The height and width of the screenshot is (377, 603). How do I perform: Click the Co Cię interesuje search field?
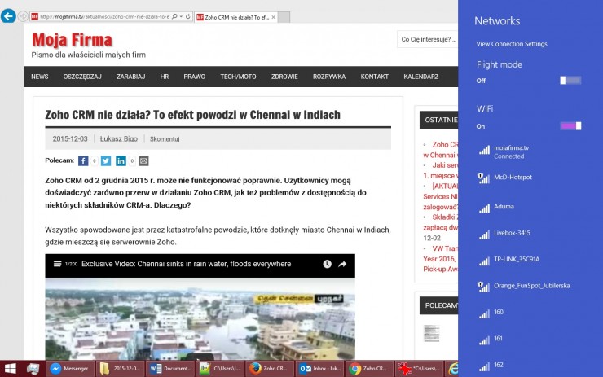point(428,39)
